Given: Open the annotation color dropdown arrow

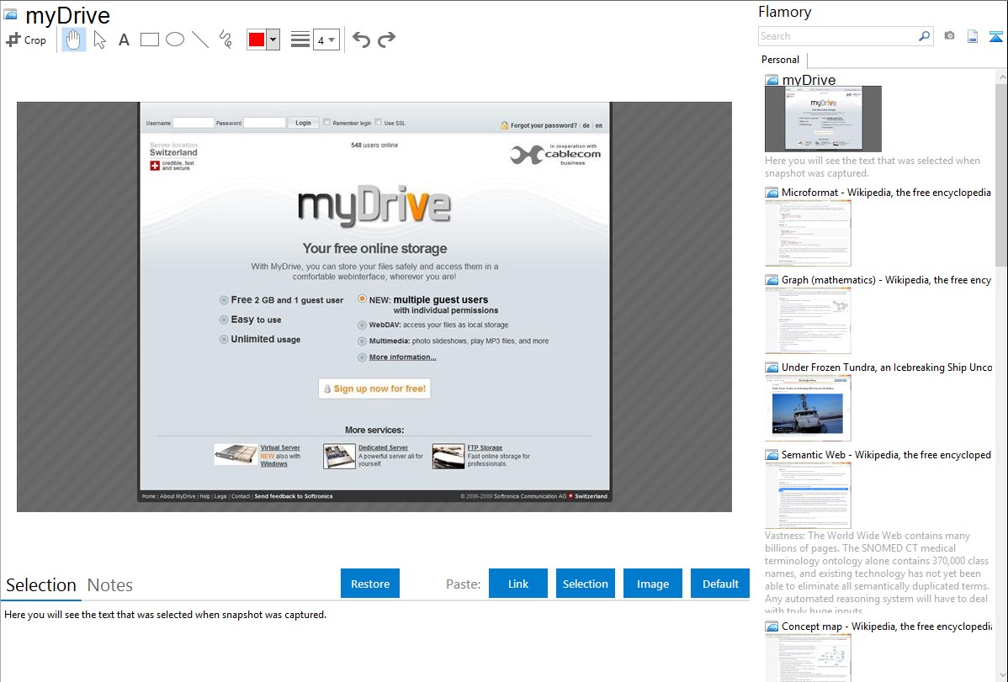Looking at the screenshot, I should coord(273,40).
